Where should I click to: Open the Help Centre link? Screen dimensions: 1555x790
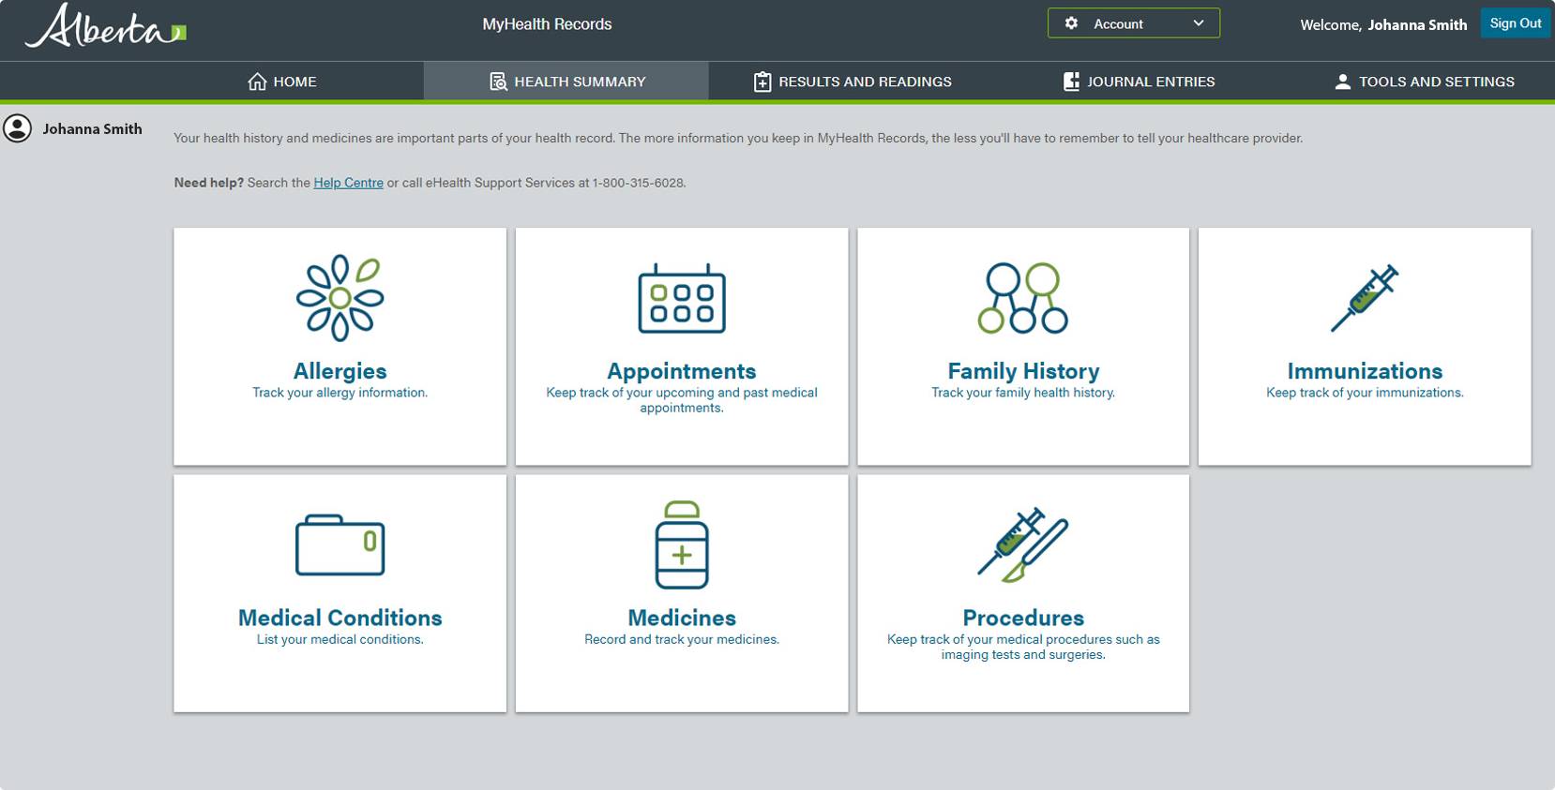point(348,183)
